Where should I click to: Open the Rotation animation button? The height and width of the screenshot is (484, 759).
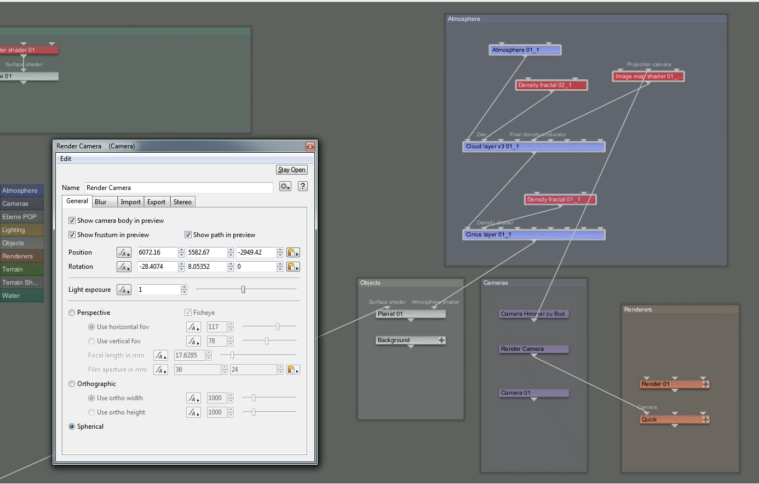point(124,267)
